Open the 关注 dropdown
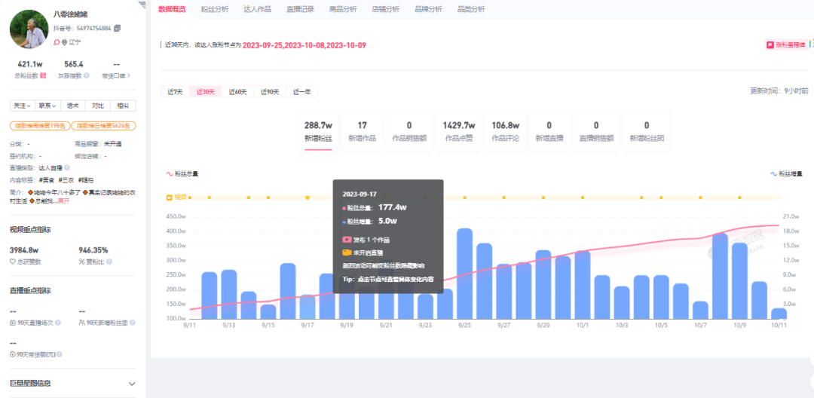The width and height of the screenshot is (814, 398). [22, 106]
